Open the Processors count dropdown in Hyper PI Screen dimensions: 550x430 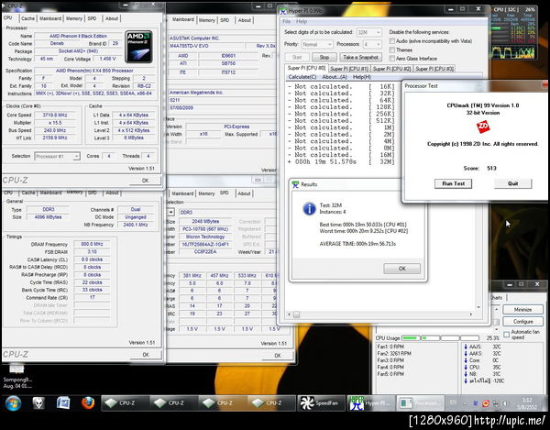click(x=372, y=44)
